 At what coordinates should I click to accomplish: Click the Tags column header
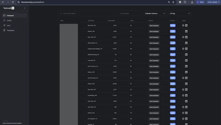coord(132,21)
